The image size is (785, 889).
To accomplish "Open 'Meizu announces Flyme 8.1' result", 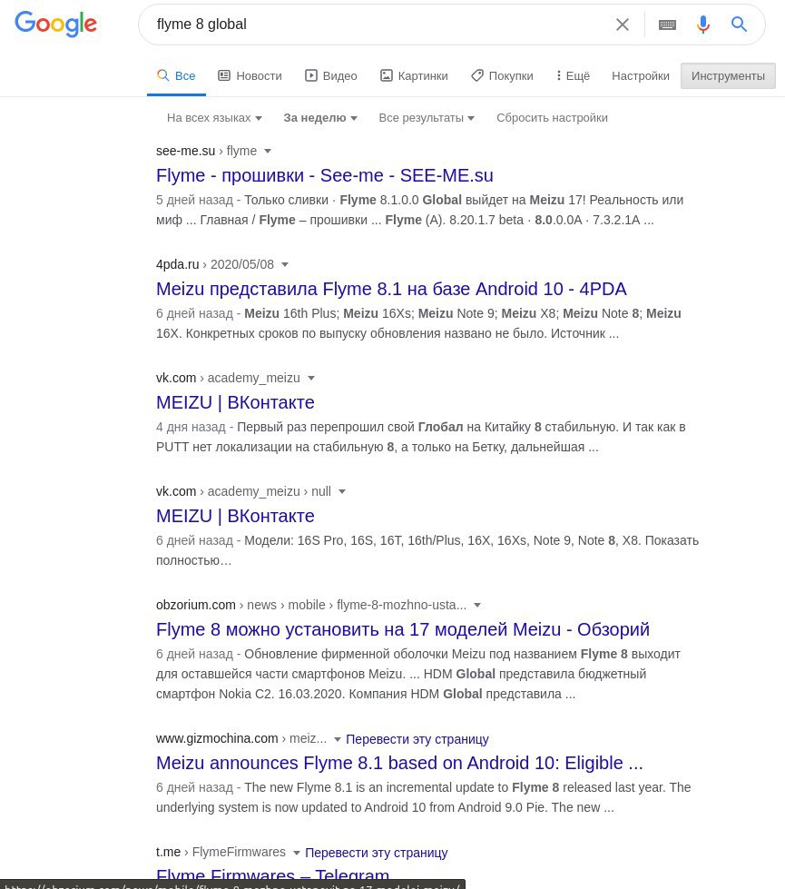I will coord(399,763).
